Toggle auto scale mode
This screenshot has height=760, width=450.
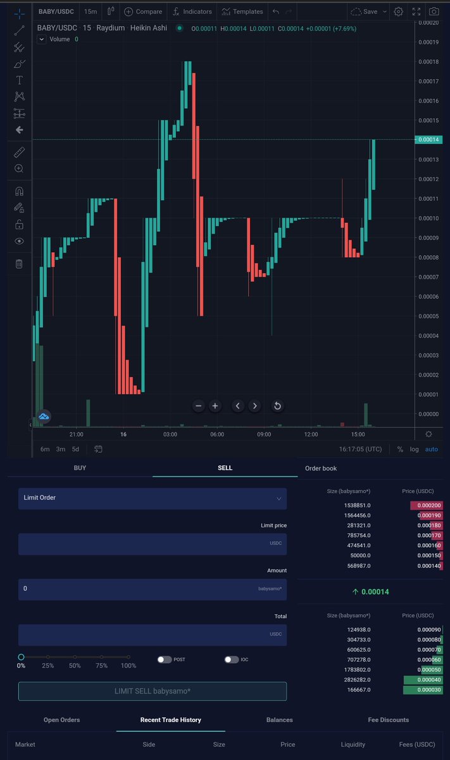(x=431, y=449)
